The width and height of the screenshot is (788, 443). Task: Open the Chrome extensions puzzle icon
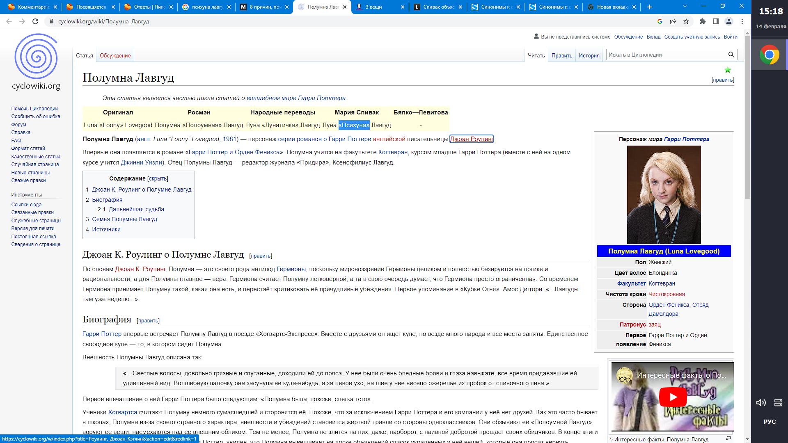click(703, 21)
